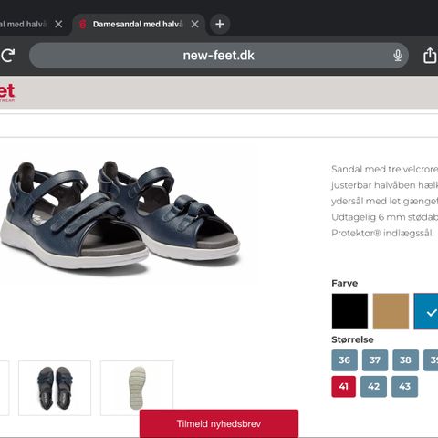The width and height of the screenshot is (438, 438).
Task: Close the first partially visible tab
Action: coord(58,24)
